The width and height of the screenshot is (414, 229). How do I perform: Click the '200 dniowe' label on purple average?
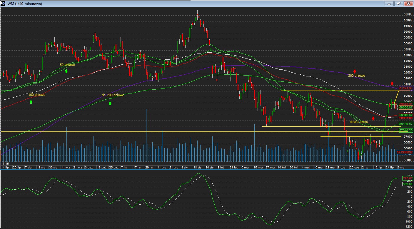(x=356, y=76)
